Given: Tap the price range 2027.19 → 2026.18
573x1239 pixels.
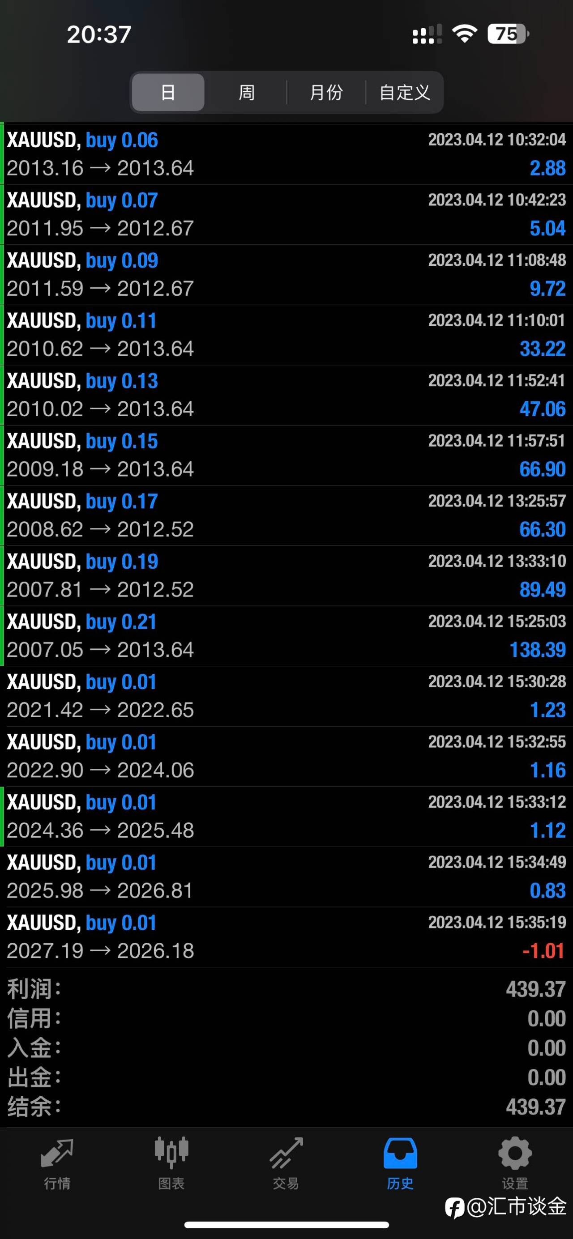Looking at the screenshot, I should click(100, 951).
